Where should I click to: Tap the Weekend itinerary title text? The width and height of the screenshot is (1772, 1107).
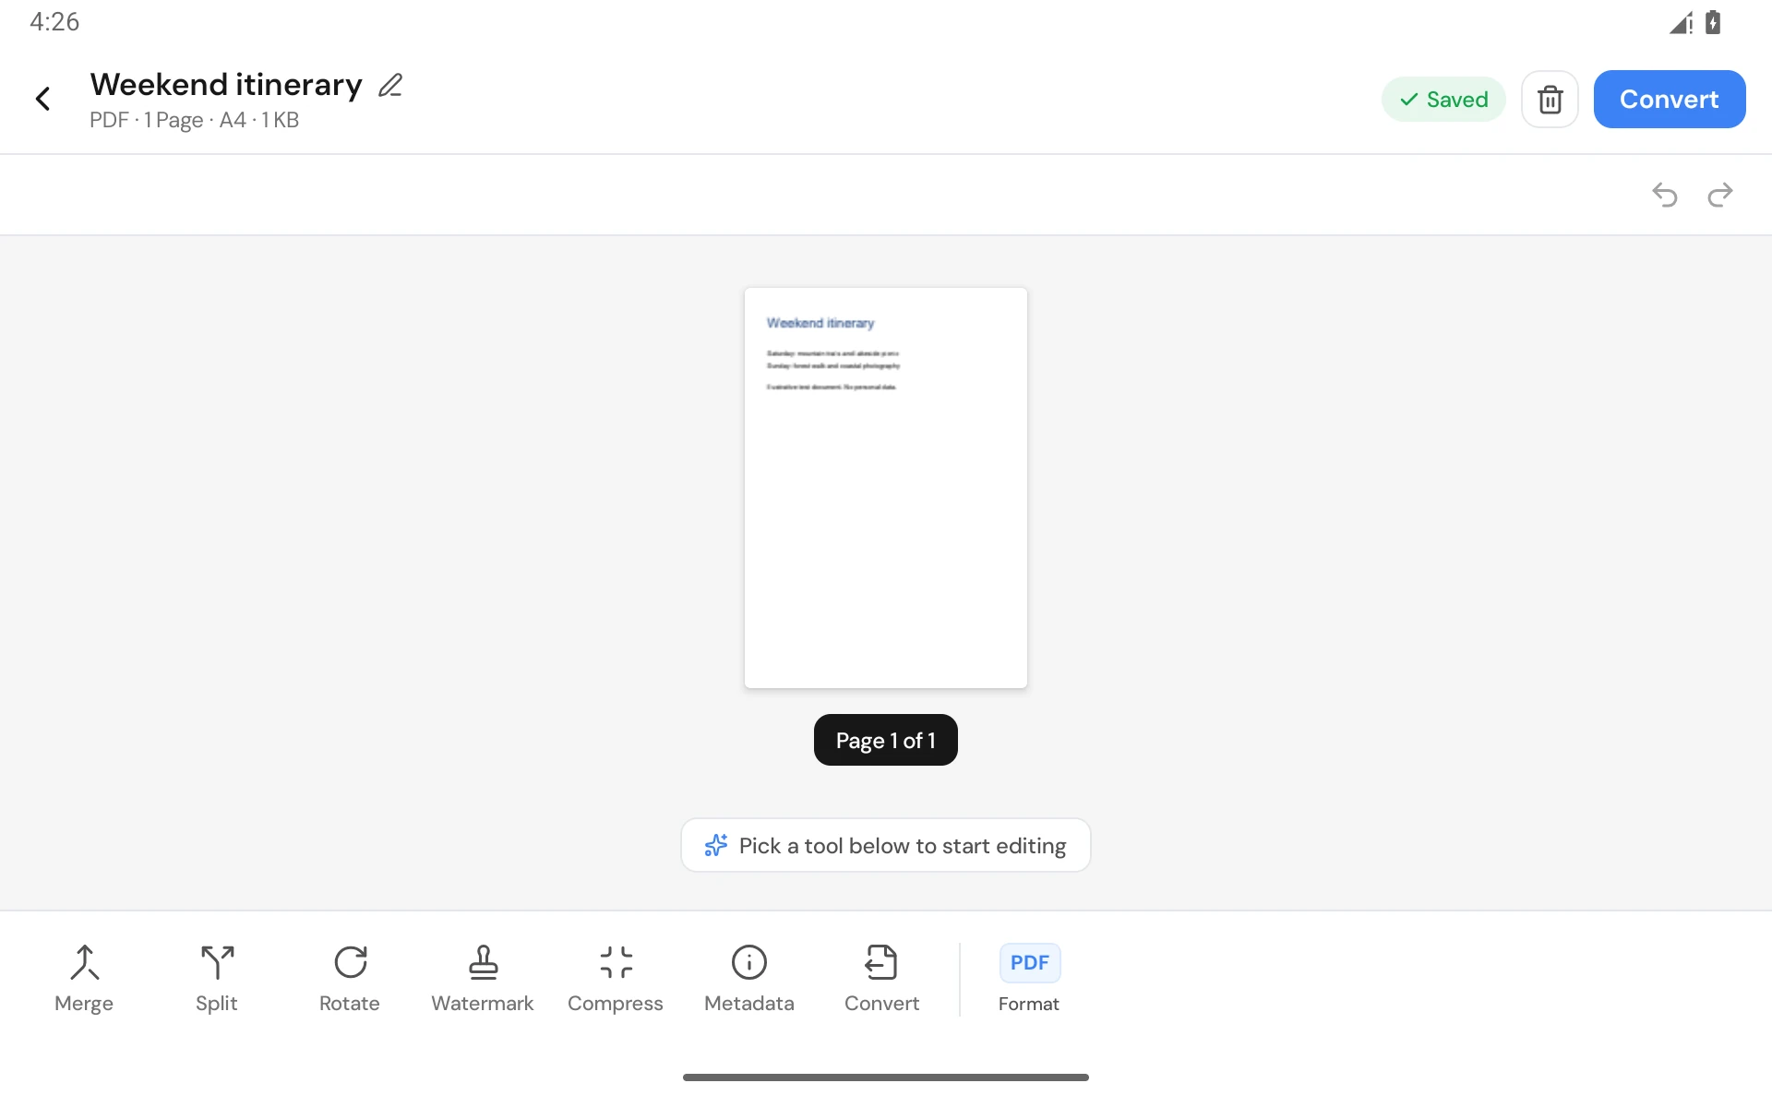point(226,85)
